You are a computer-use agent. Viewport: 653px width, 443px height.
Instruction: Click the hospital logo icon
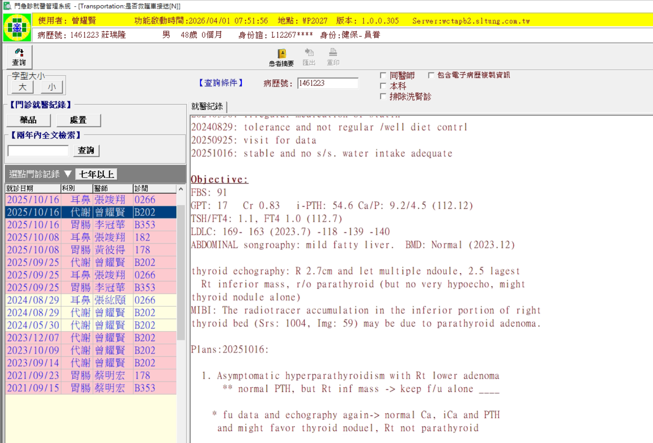tap(17, 28)
